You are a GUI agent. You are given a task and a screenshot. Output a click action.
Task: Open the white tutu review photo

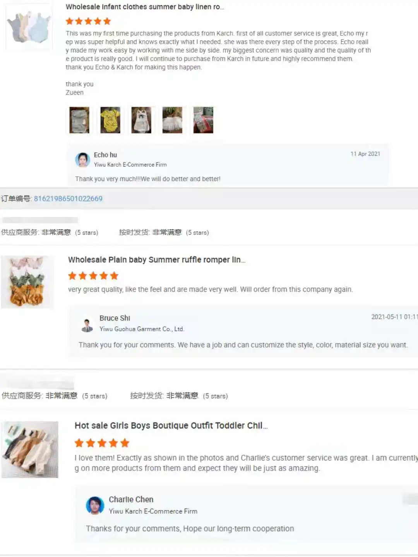172,120
